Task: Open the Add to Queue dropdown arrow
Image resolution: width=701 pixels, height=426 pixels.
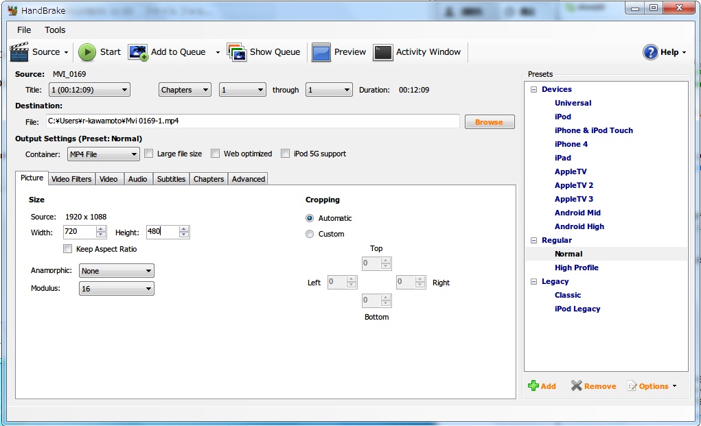Action: [218, 52]
